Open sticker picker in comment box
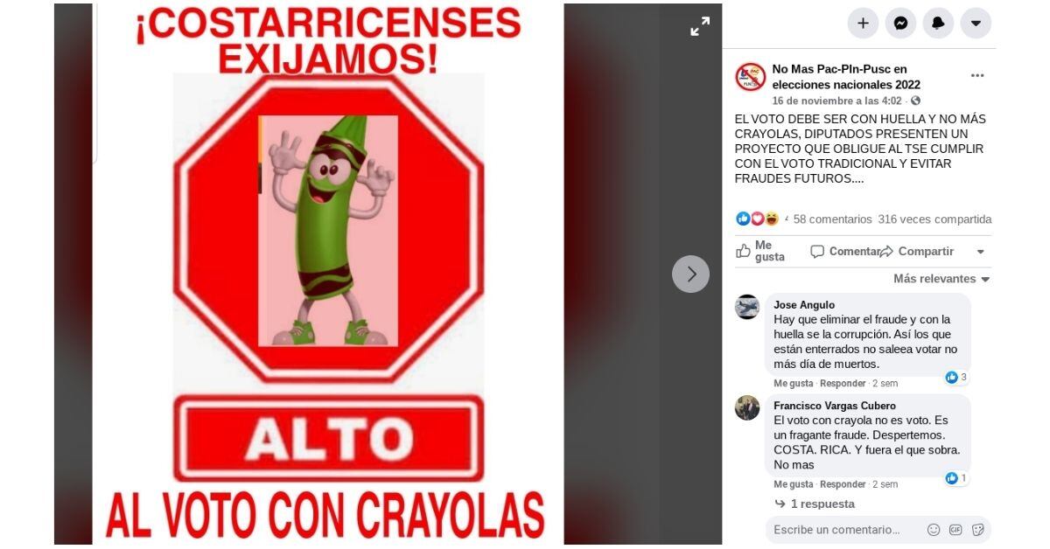 click(977, 530)
